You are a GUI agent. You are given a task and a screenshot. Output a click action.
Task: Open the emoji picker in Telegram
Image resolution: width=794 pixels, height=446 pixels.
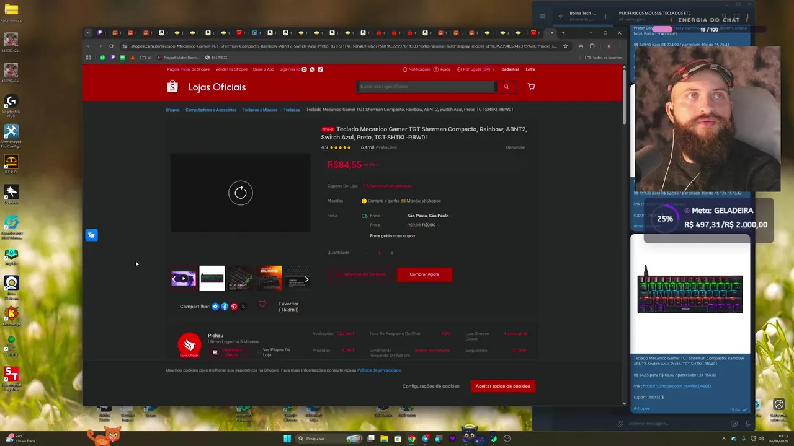pyautogui.click(x=734, y=424)
